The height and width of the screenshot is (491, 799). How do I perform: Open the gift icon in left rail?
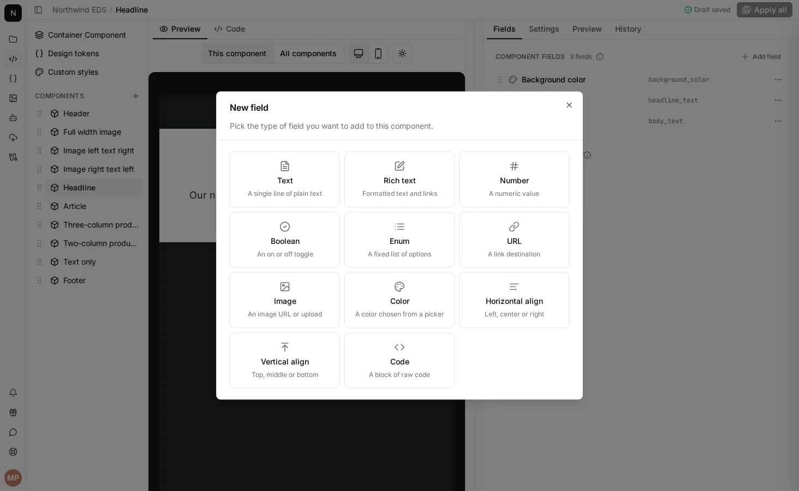tap(13, 412)
